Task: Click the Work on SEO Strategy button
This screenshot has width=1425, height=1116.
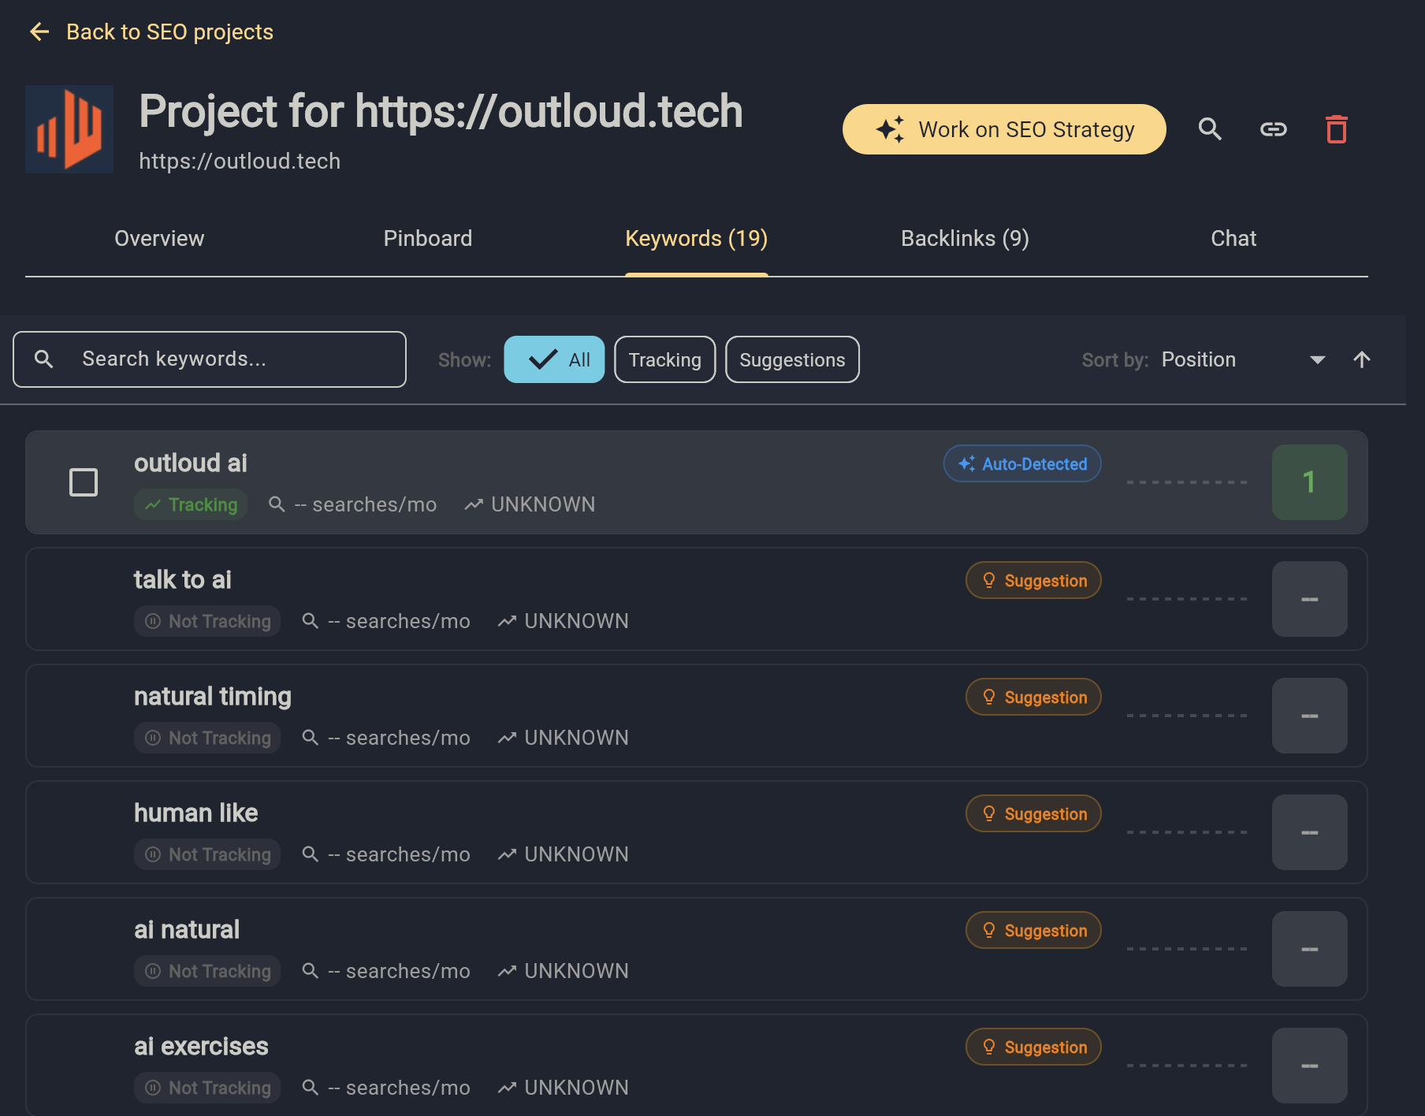Action: point(1004,129)
